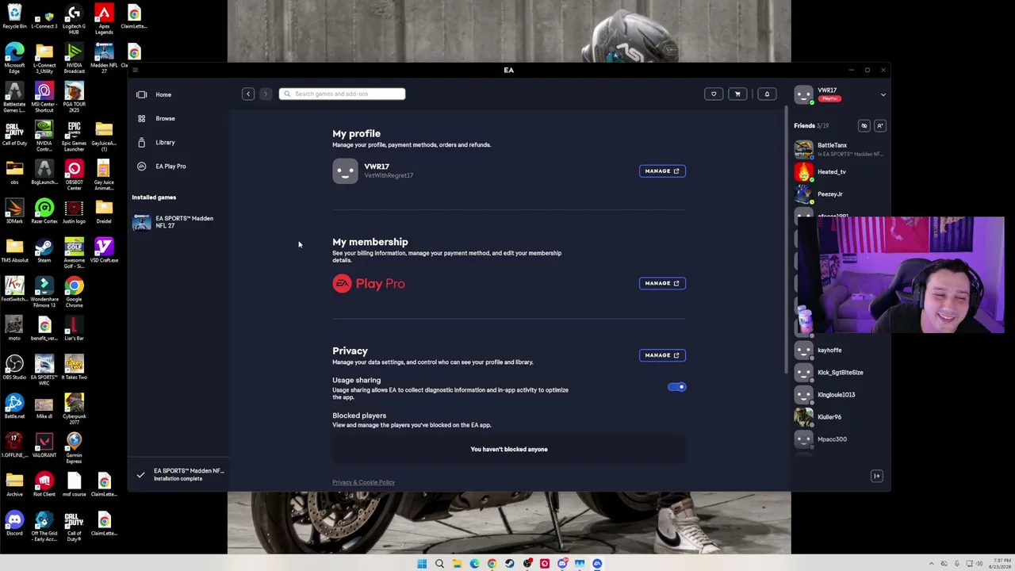Image resolution: width=1015 pixels, height=571 pixels.
Task: Open the wishlist heart icon
Action: coord(714,94)
